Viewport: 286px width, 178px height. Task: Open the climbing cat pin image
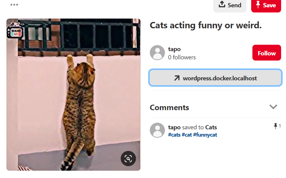click(73, 94)
